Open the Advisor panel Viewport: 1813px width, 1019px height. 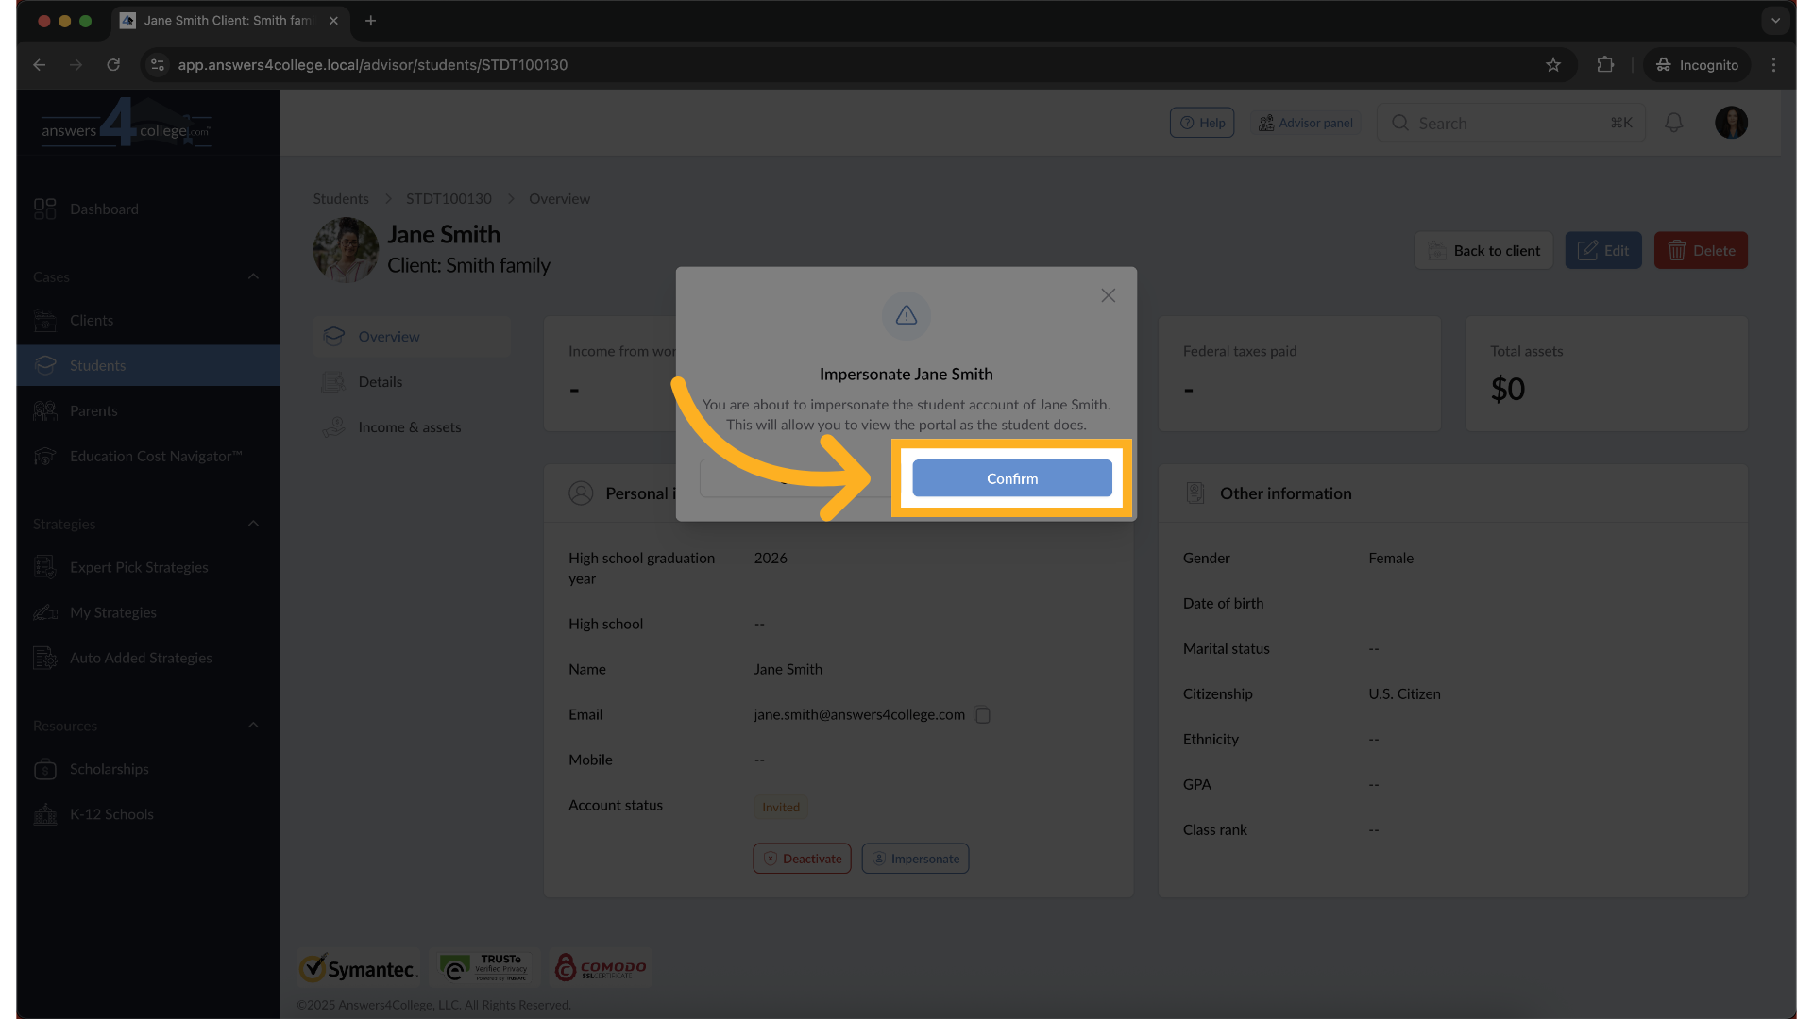(1306, 122)
